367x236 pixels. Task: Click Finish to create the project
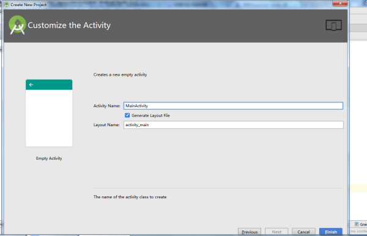click(x=331, y=232)
